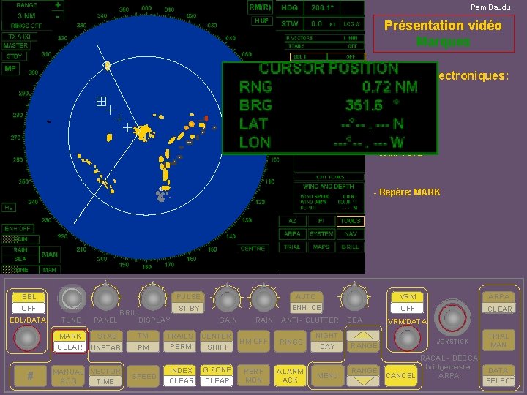Hit the TRIAL MAN key
Screen dimensions: 527x395
(x=498, y=340)
